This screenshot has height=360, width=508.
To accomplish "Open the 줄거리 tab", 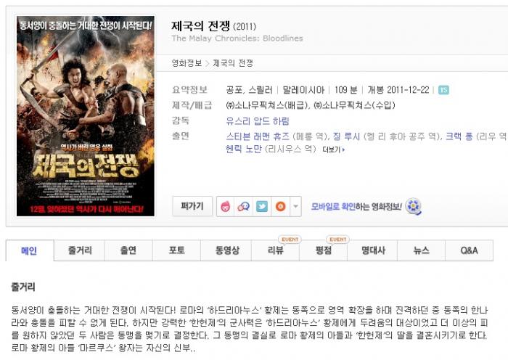I will click(x=80, y=250).
